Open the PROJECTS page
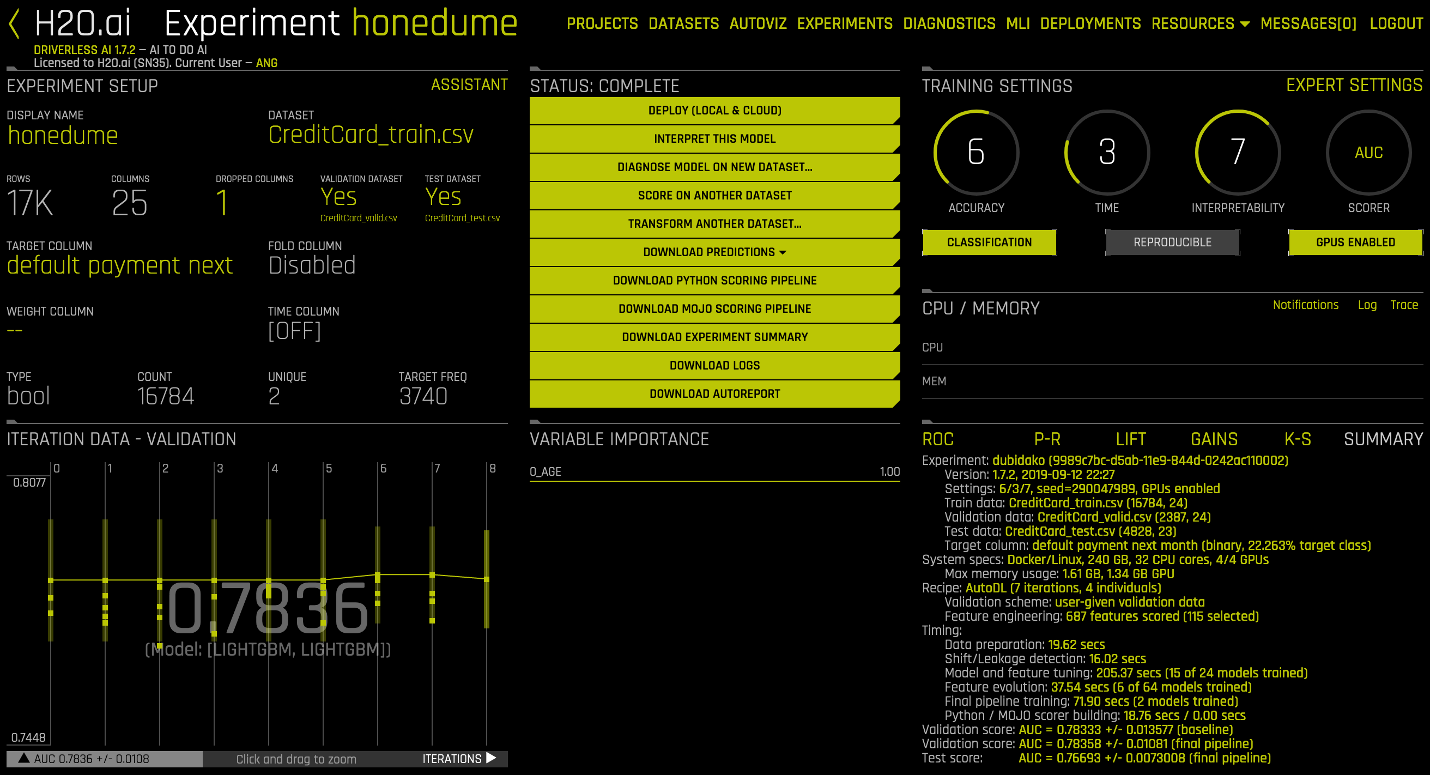This screenshot has width=1430, height=775. click(x=602, y=23)
